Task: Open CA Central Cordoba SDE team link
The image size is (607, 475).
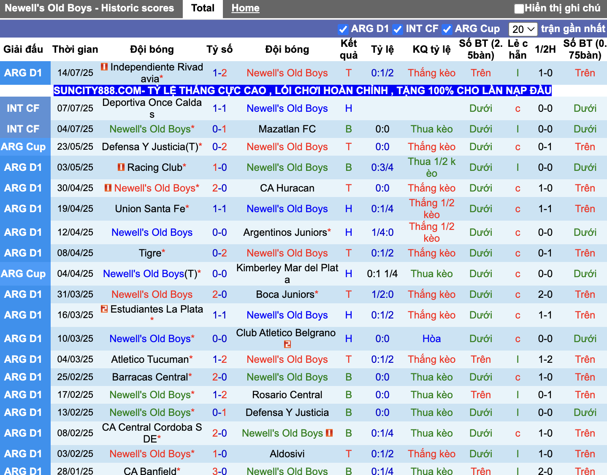Action: (152, 433)
